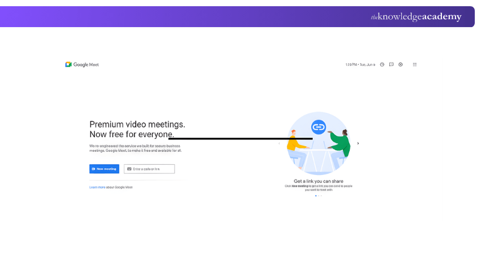Open the Learn more link

point(97,187)
